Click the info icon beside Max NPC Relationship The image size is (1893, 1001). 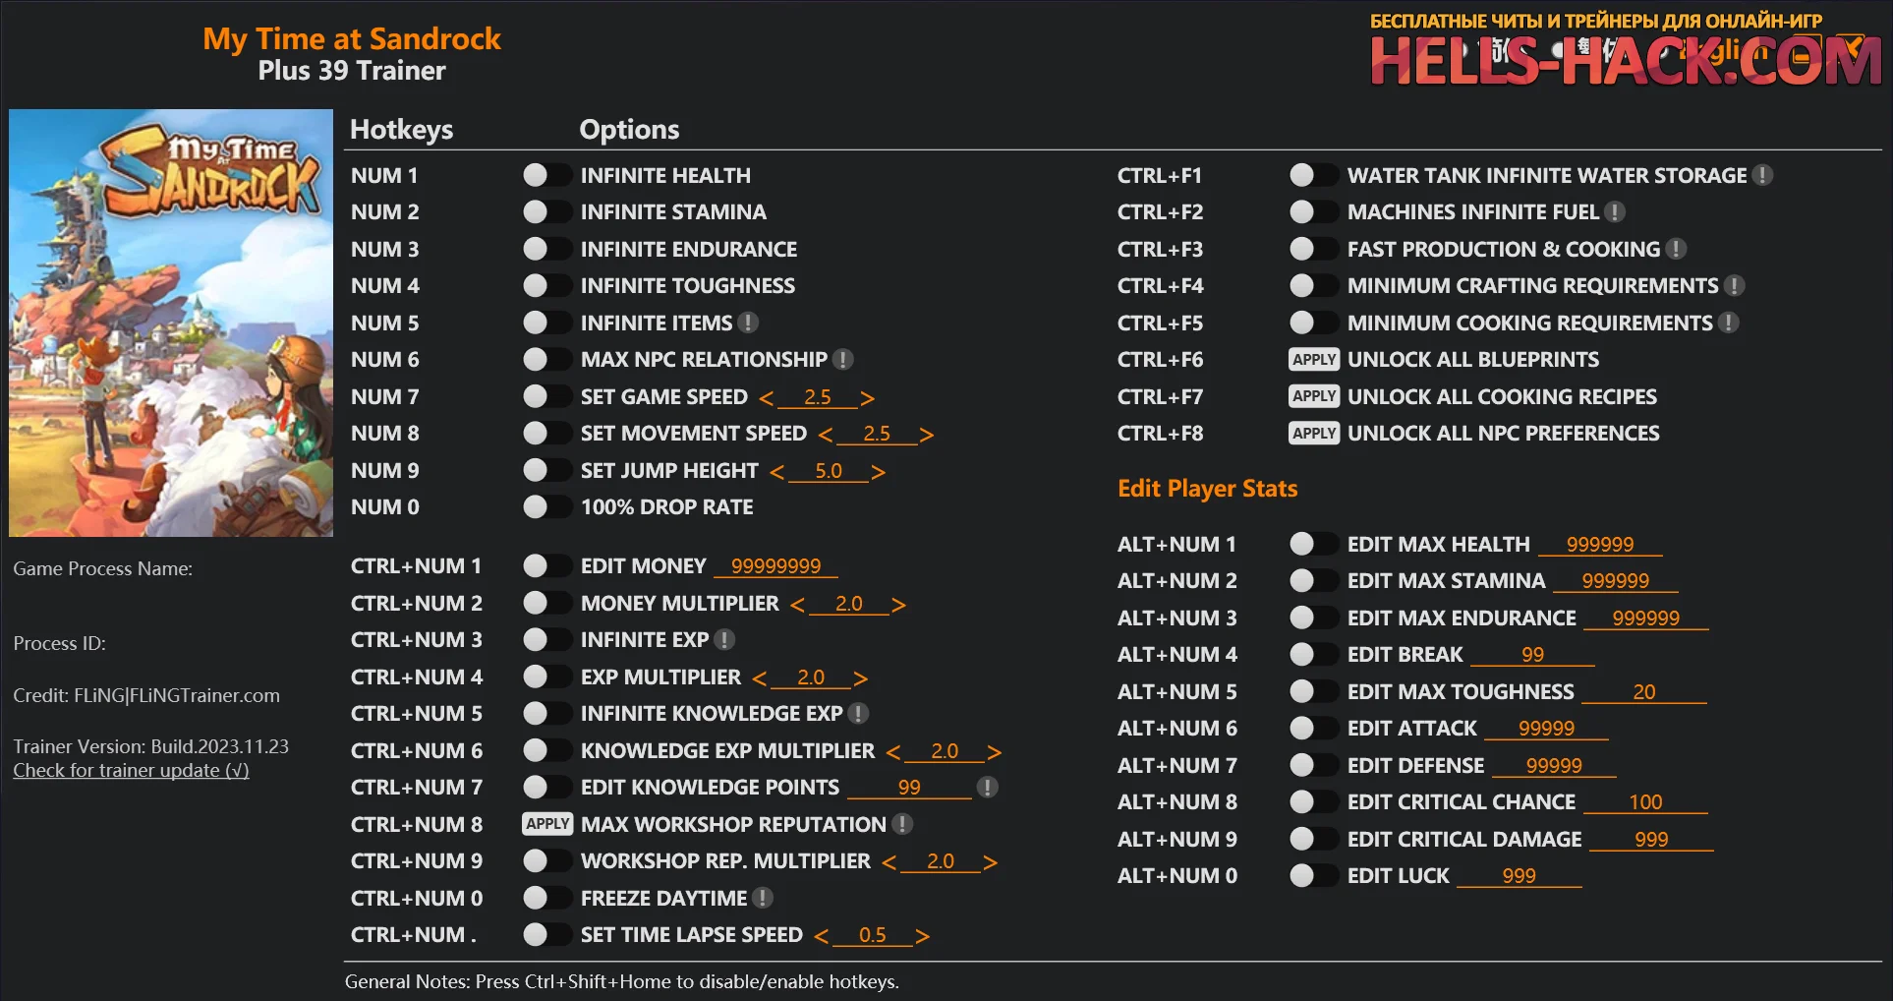(842, 360)
